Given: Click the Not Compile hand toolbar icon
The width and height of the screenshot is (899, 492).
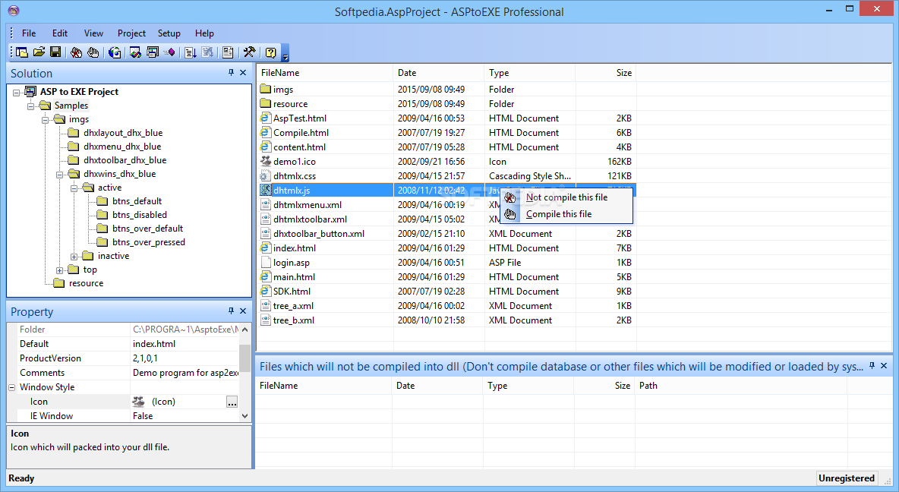Looking at the screenshot, I should 76,52.
